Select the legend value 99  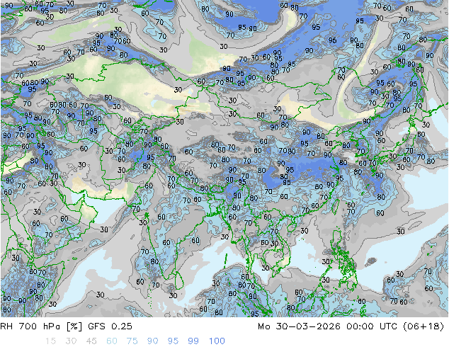point(193,341)
